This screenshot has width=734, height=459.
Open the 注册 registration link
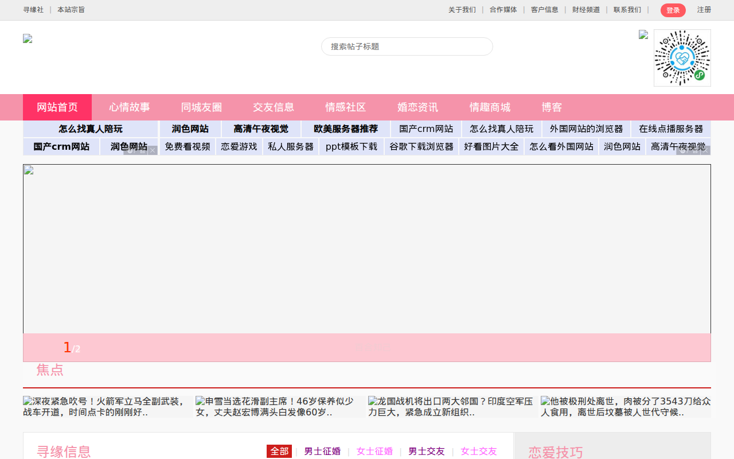pos(704,10)
